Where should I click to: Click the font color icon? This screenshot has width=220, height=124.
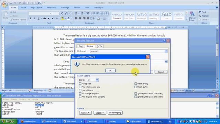click(68, 18)
